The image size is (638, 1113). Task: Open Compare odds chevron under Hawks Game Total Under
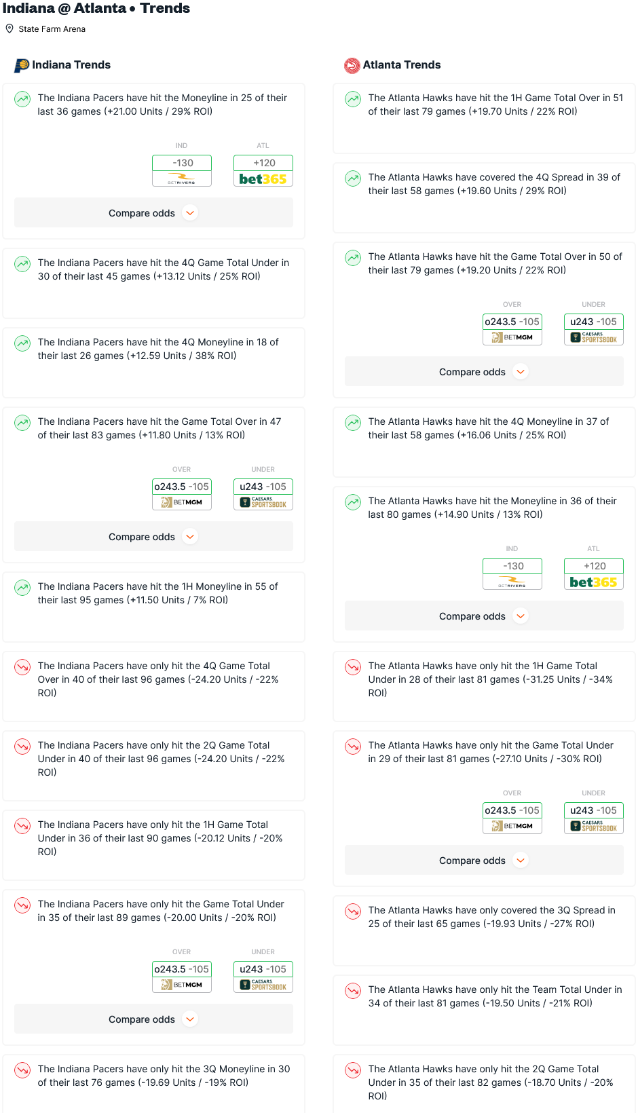pyautogui.click(x=521, y=861)
